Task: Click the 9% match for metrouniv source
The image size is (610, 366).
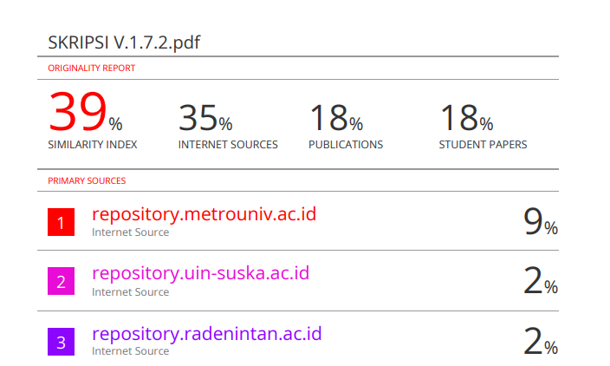Action: point(541,221)
